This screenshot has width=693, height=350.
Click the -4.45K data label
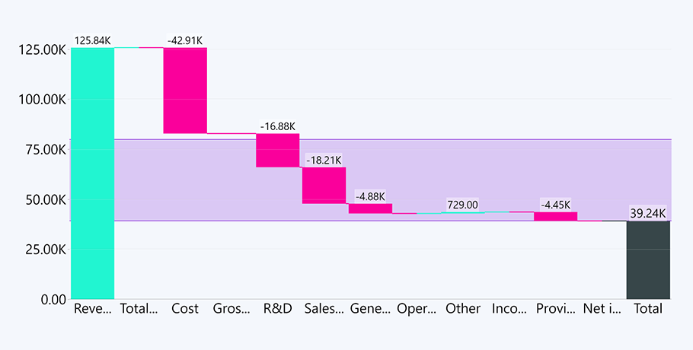pyautogui.click(x=555, y=205)
